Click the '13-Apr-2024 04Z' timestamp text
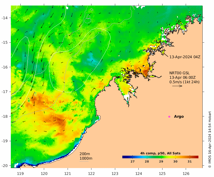Image resolution: width=214 pixels, height=177 pixels. 185,57
